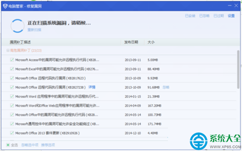Click the 大小 column header
This screenshot has width=242, height=151.
pos(151,42)
